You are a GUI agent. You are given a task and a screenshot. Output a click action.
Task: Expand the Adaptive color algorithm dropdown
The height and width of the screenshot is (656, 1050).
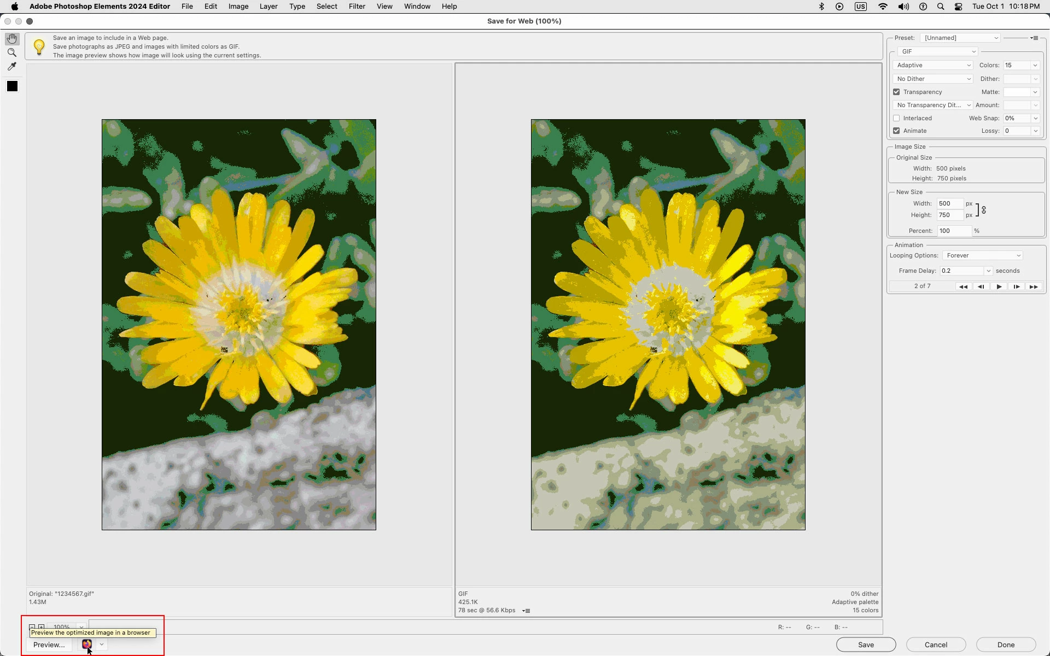click(933, 65)
